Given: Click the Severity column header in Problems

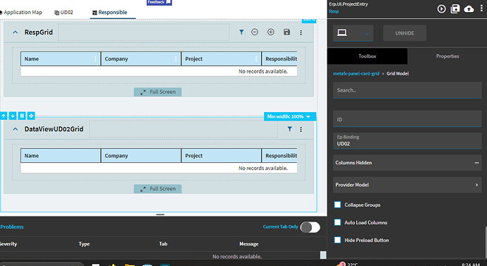Looking at the screenshot, I should tap(8, 244).
